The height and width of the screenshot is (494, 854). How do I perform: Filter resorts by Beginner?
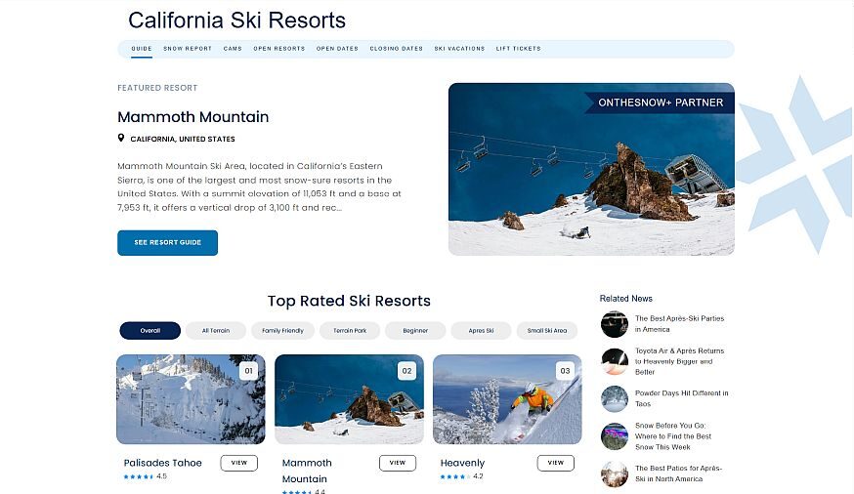pyautogui.click(x=415, y=331)
